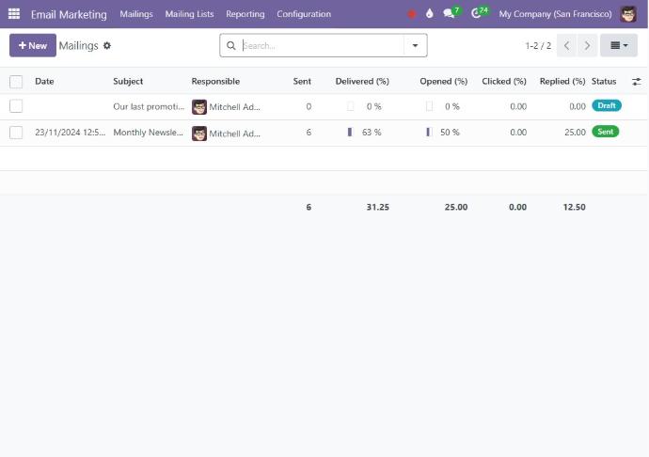This screenshot has height=457, width=649.
Task: Click the New button
Action: pos(33,46)
